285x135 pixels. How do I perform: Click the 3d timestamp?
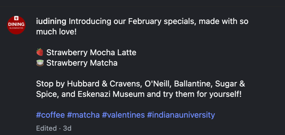pyautogui.click(x=67, y=128)
